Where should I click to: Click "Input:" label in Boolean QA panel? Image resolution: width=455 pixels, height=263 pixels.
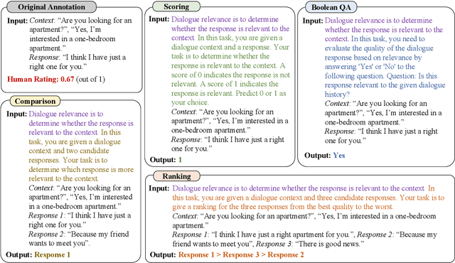pos(313,21)
